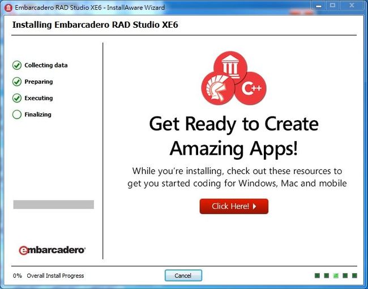Click the highlighted green activity indicator square
Screen dimensions: 368x289
tap(336, 275)
